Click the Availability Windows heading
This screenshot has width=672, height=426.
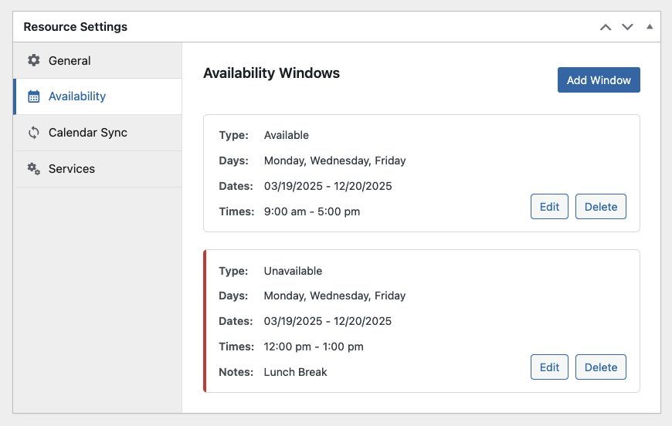click(x=271, y=73)
